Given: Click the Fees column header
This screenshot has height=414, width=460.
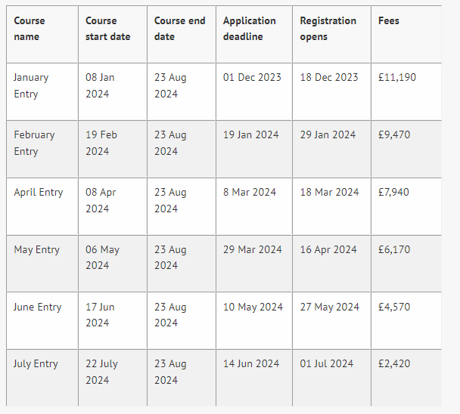Looking at the screenshot, I should (x=388, y=21).
